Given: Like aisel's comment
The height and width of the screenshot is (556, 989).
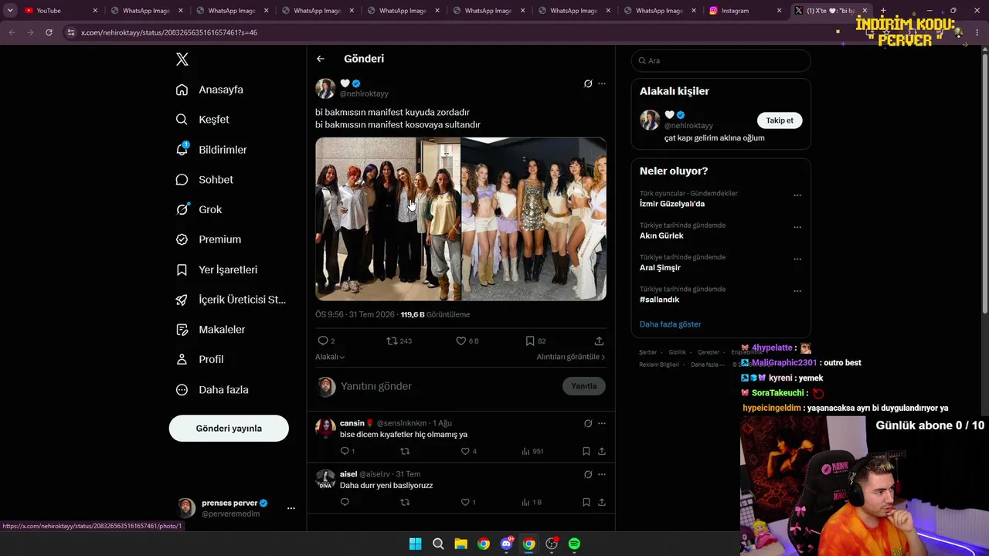Looking at the screenshot, I should [465, 502].
